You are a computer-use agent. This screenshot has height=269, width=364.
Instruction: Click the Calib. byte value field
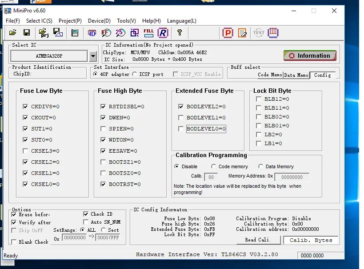coord(211,177)
